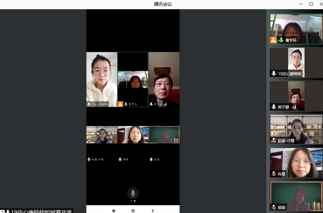Tap the Android back arrow in shared screen
This screenshot has width=323, height=213.
pos(152,211)
